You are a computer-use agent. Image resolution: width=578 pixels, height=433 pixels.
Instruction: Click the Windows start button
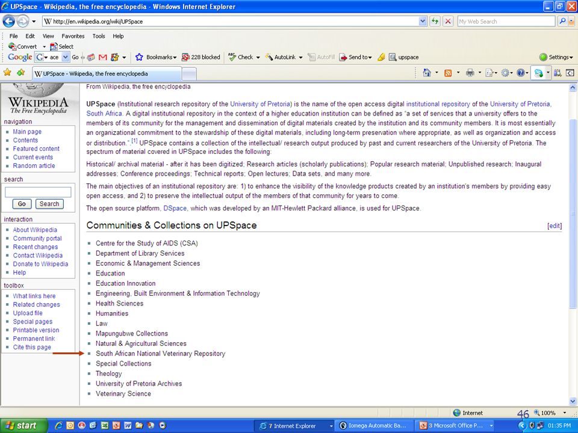tap(24, 426)
